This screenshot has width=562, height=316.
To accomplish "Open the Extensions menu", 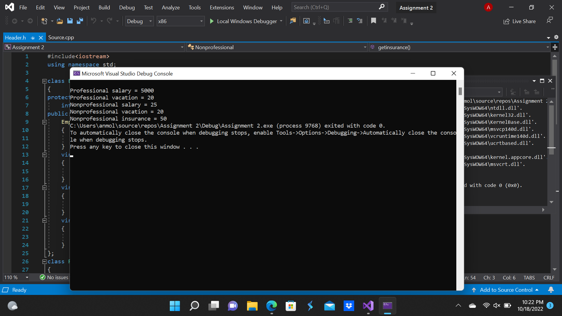I will tap(222, 8).
